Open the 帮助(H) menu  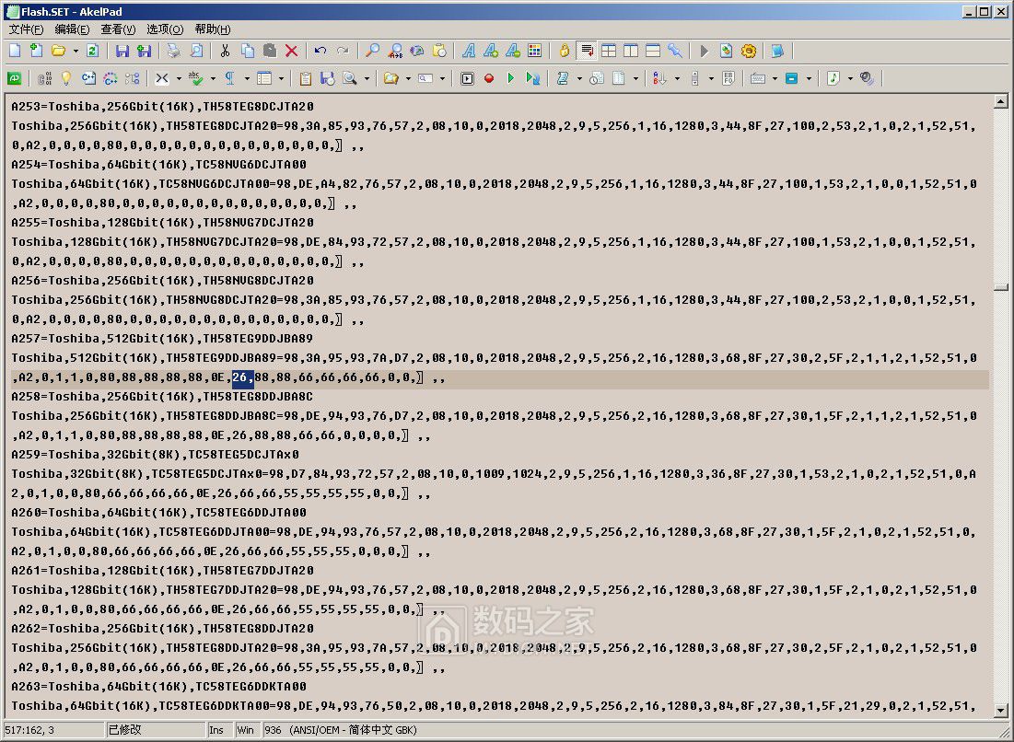coord(213,29)
